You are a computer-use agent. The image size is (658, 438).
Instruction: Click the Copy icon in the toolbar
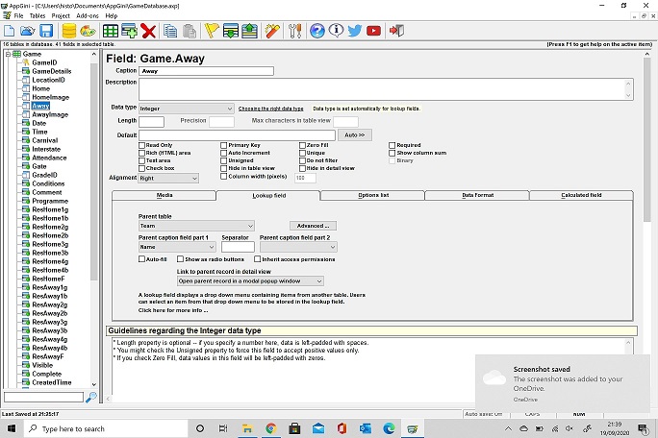coord(170,31)
